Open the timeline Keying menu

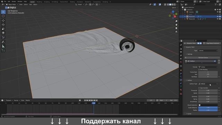click(17, 100)
